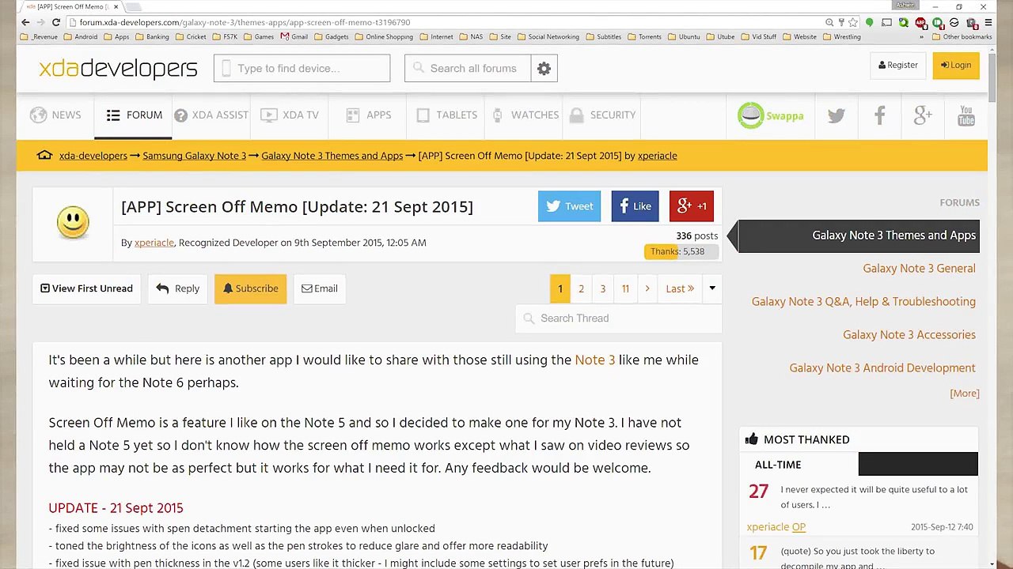This screenshot has width=1013, height=569.
Task: Bookmark this page with the star icon
Action: coord(852,22)
